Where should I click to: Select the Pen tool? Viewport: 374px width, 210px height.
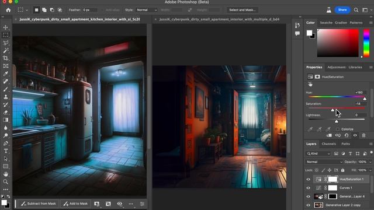pos(6,143)
